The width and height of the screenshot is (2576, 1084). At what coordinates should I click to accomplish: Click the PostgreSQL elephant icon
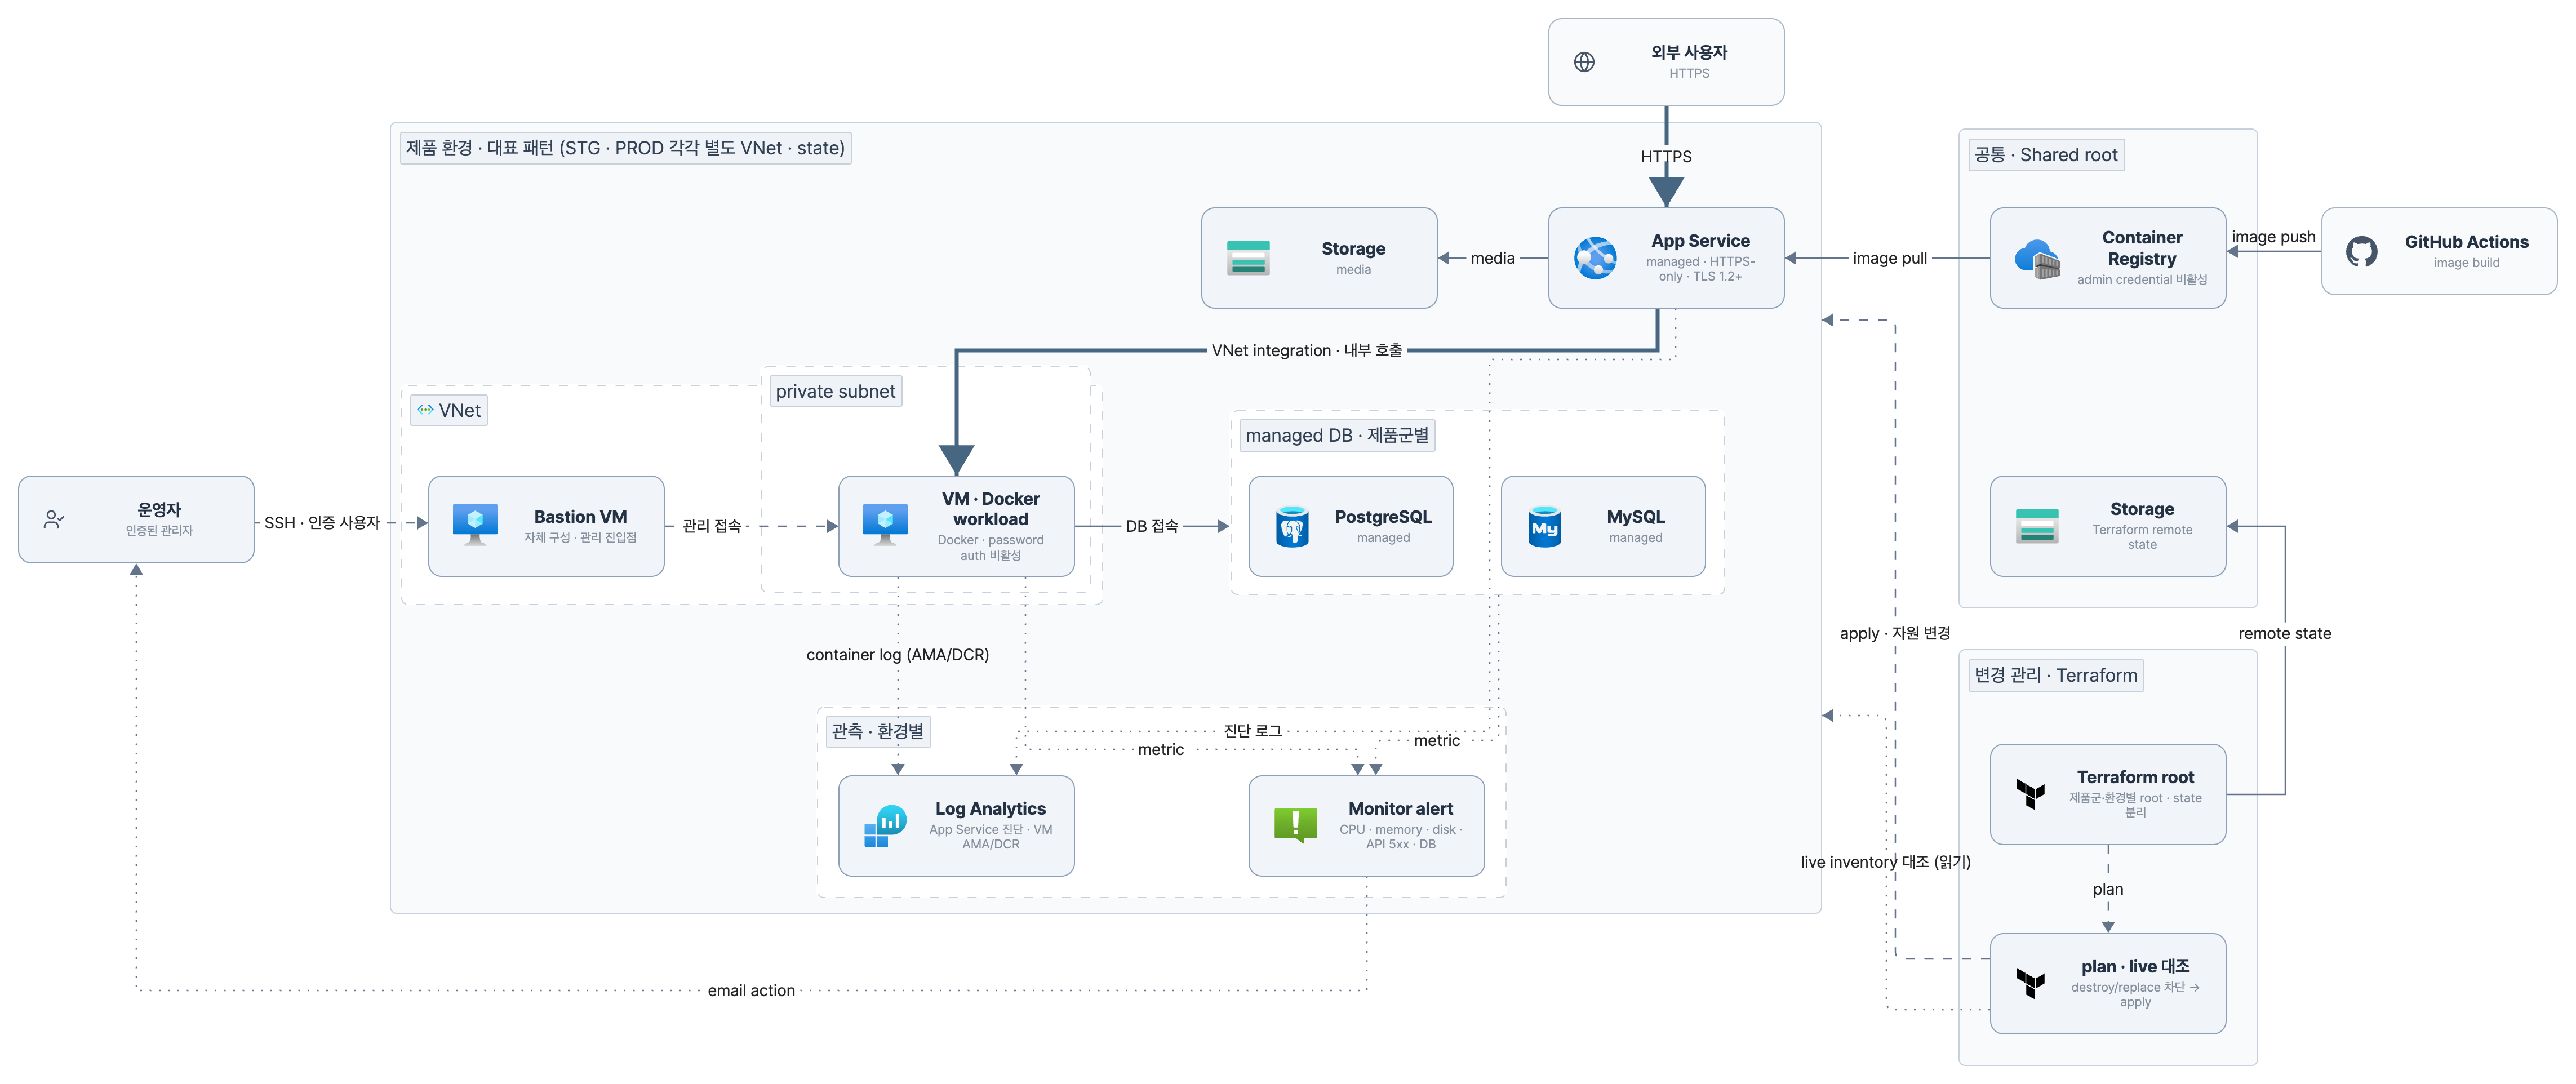pyautogui.click(x=1292, y=526)
